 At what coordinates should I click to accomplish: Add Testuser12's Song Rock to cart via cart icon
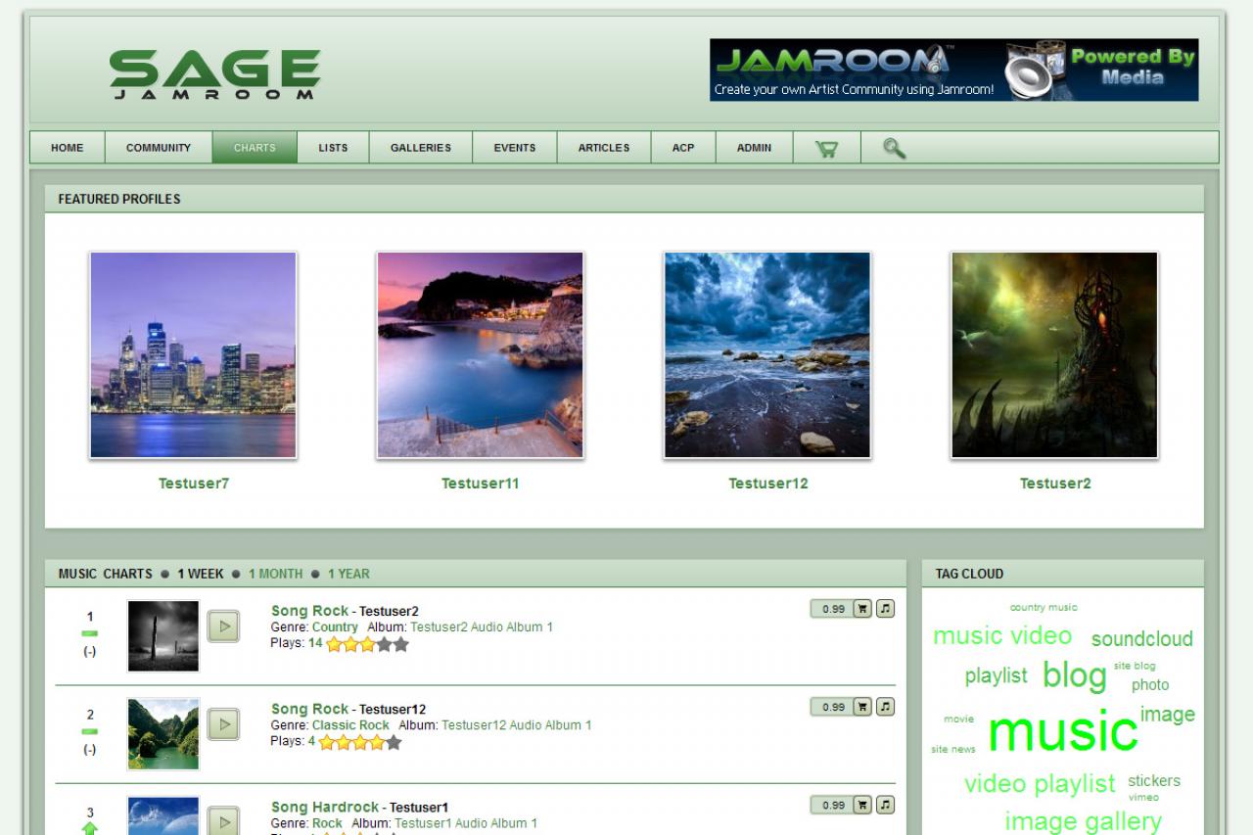(862, 707)
